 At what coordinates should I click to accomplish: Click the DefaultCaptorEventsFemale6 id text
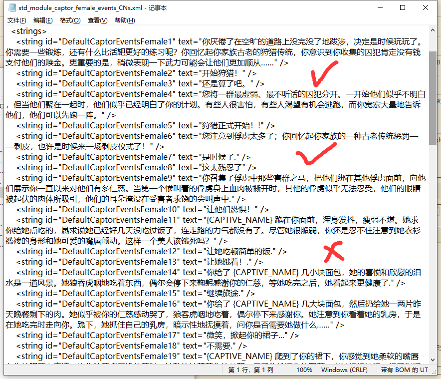point(117,136)
